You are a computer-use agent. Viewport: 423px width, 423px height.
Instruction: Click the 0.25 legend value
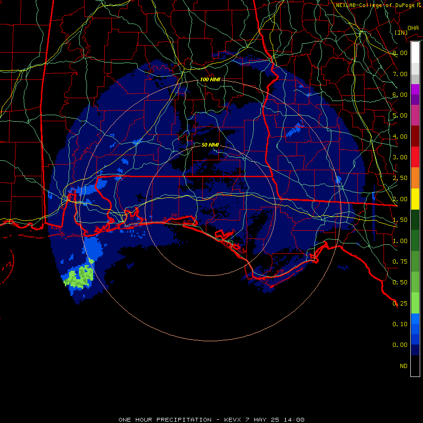click(400, 304)
